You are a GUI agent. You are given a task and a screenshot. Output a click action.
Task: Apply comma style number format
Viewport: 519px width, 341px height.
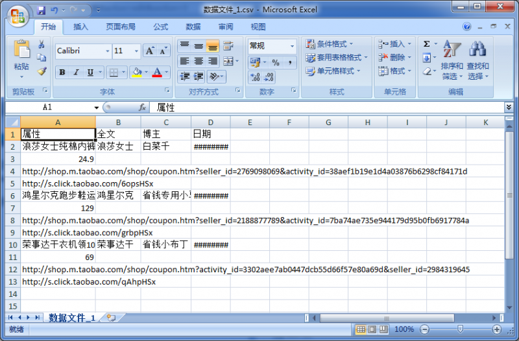(x=289, y=62)
